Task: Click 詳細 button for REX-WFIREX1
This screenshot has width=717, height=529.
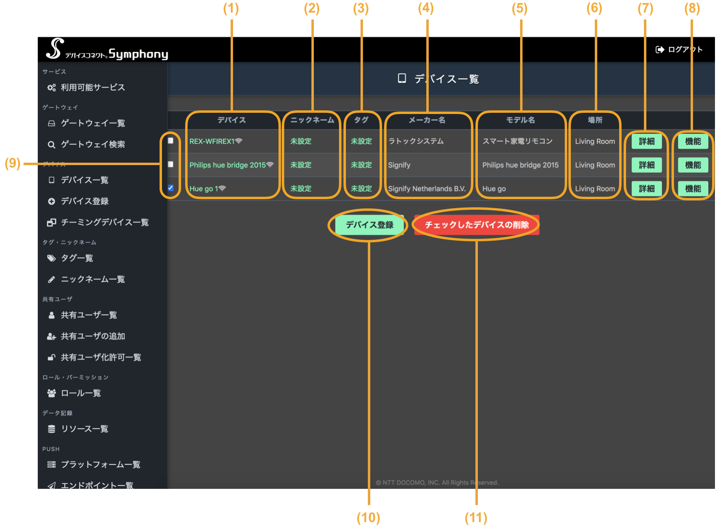Action: [647, 141]
